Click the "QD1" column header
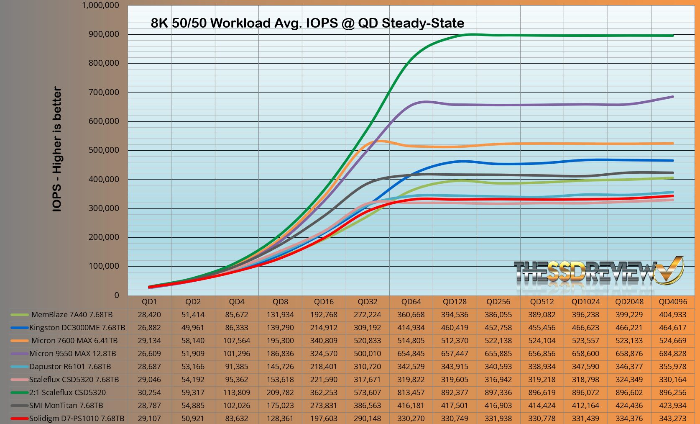The image size is (700, 424). point(149,302)
